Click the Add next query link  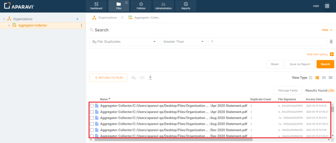click(317, 54)
